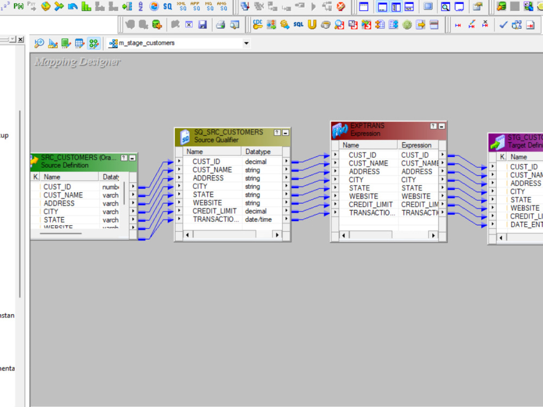
Task: Click the close-window X icon beside save
Action: pyautogui.click(x=189, y=24)
